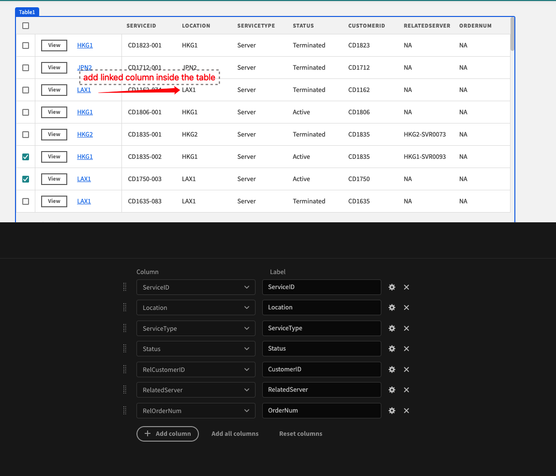Image resolution: width=556 pixels, height=476 pixels.
Task: Edit the CustomerID label field
Action: coord(322,369)
